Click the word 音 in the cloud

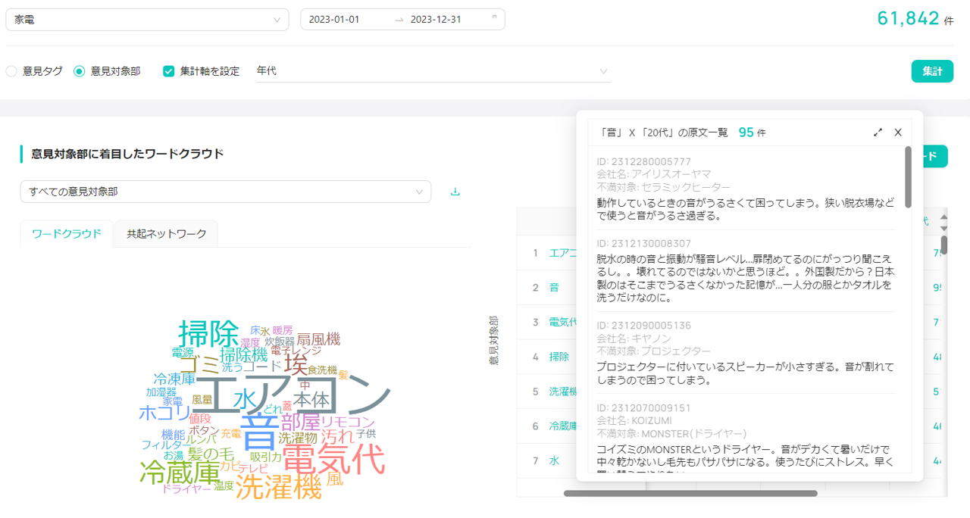point(260,432)
